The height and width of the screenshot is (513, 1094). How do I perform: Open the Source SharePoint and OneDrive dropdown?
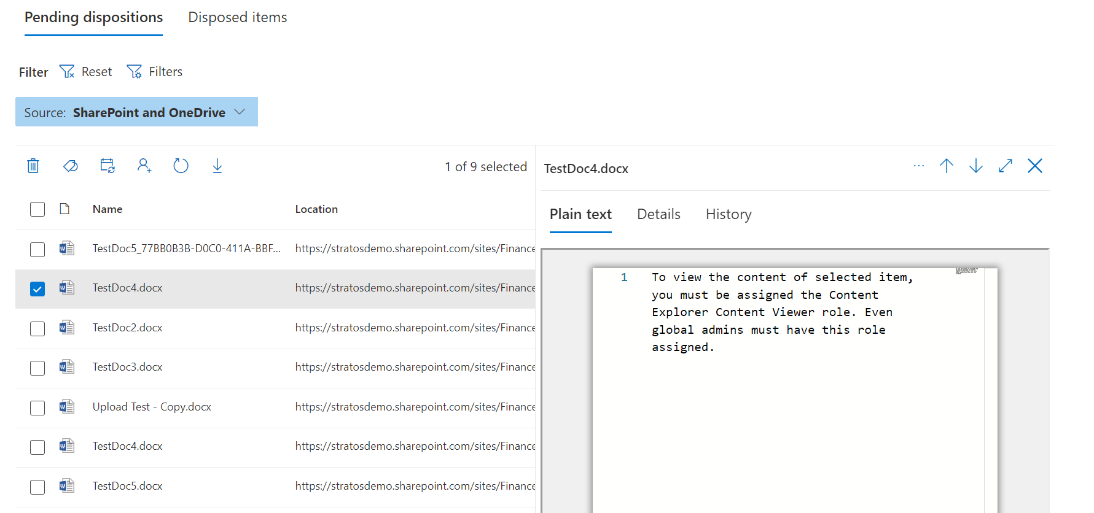pos(136,112)
